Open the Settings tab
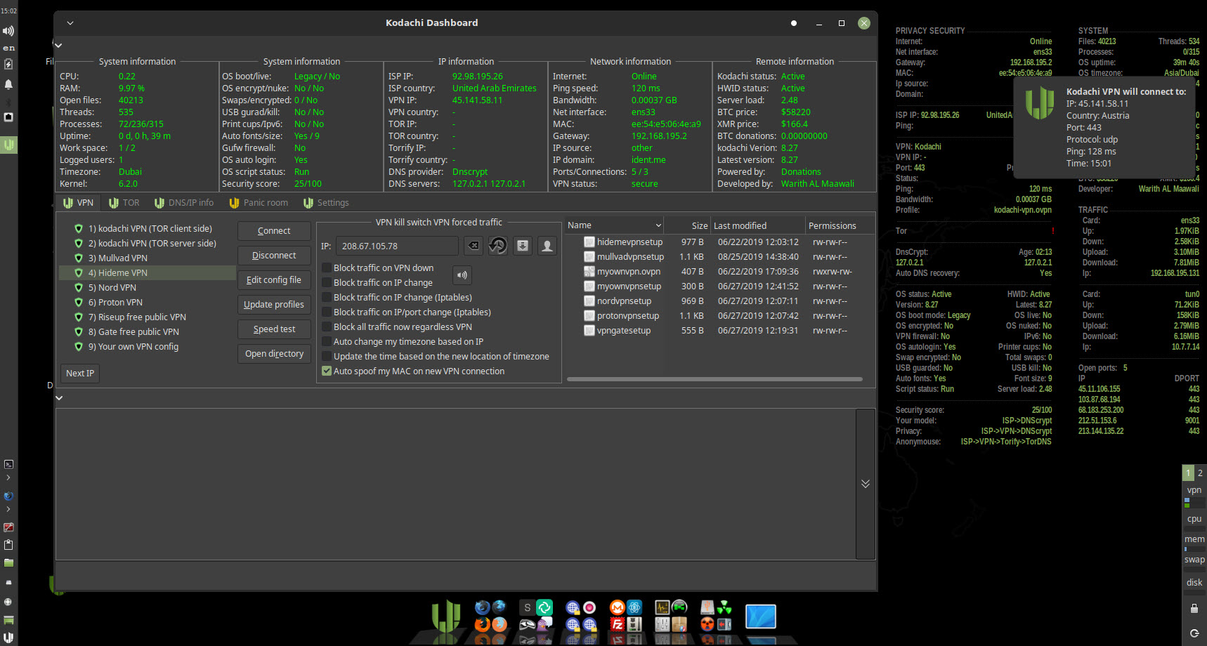This screenshot has width=1207, height=646. click(326, 203)
